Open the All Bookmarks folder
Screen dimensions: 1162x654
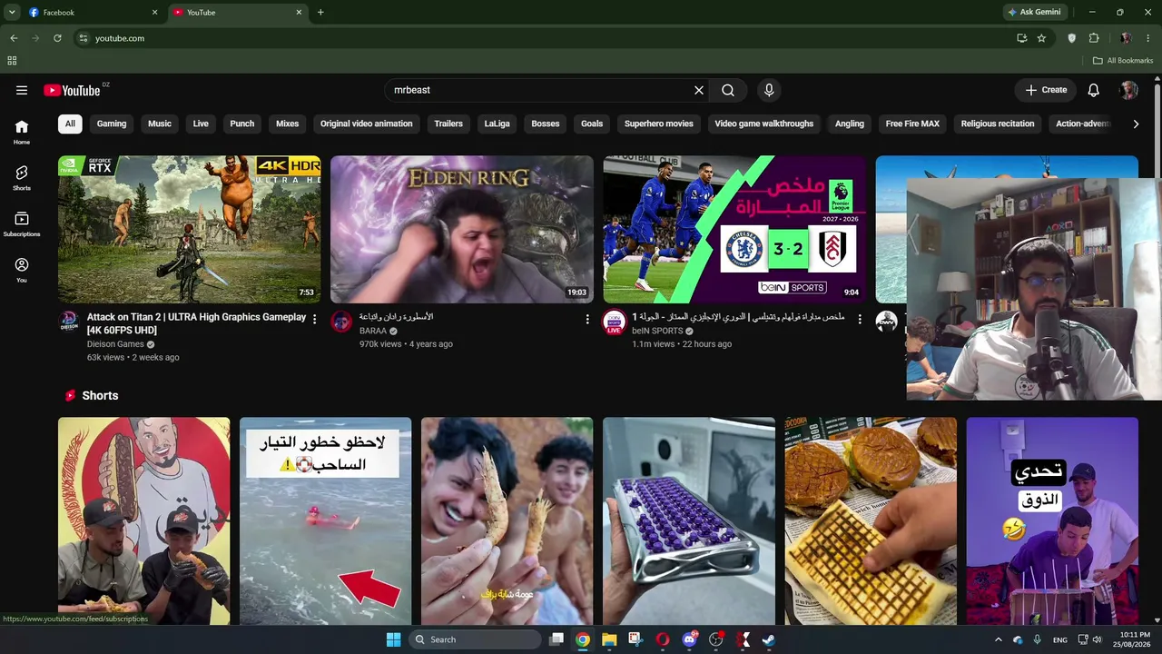click(1123, 61)
